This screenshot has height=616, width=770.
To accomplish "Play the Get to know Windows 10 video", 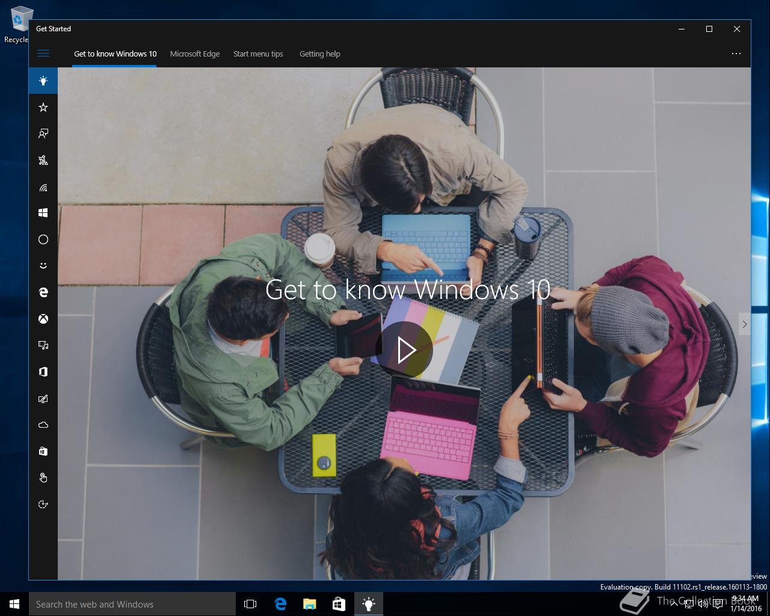I will pos(404,350).
